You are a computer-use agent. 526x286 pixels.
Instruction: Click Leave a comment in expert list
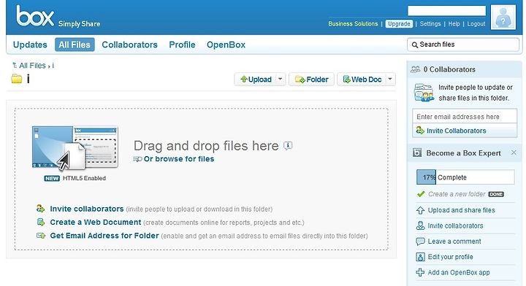pos(454,241)
